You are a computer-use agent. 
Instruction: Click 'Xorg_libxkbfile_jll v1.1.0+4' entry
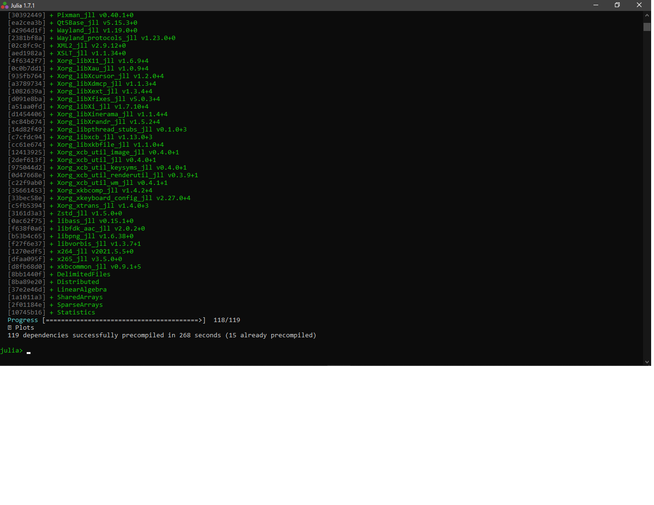[111, 145]
